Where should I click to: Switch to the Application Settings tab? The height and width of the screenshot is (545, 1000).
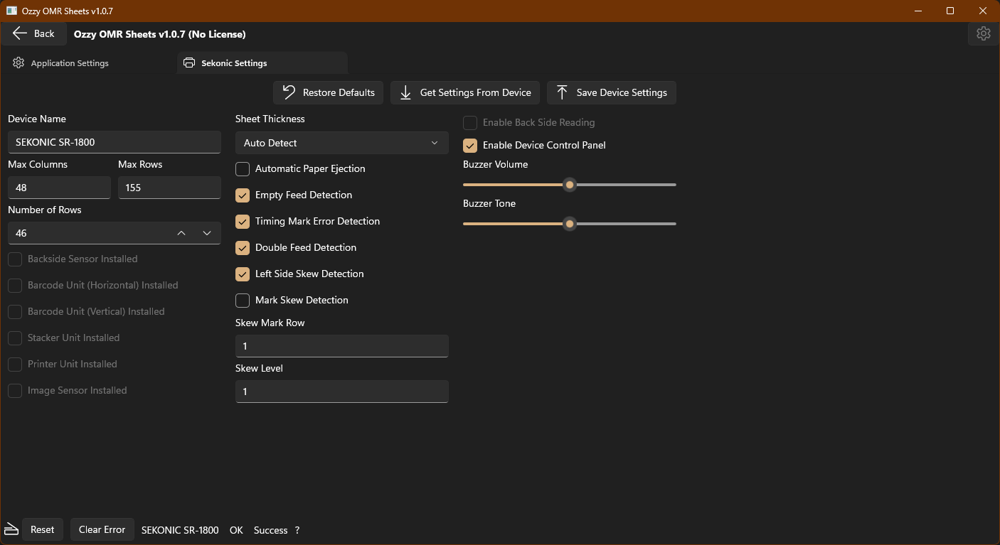[x=69, y=63]
